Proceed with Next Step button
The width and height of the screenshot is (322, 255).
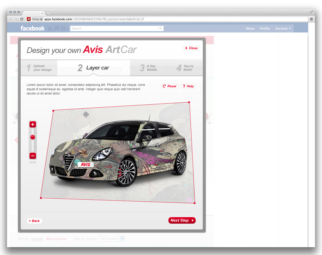pyautogui.click(x=182, y=220)
